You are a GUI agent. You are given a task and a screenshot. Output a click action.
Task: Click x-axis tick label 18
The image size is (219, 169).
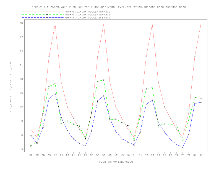pyautogui.click(x=67, y=155)
